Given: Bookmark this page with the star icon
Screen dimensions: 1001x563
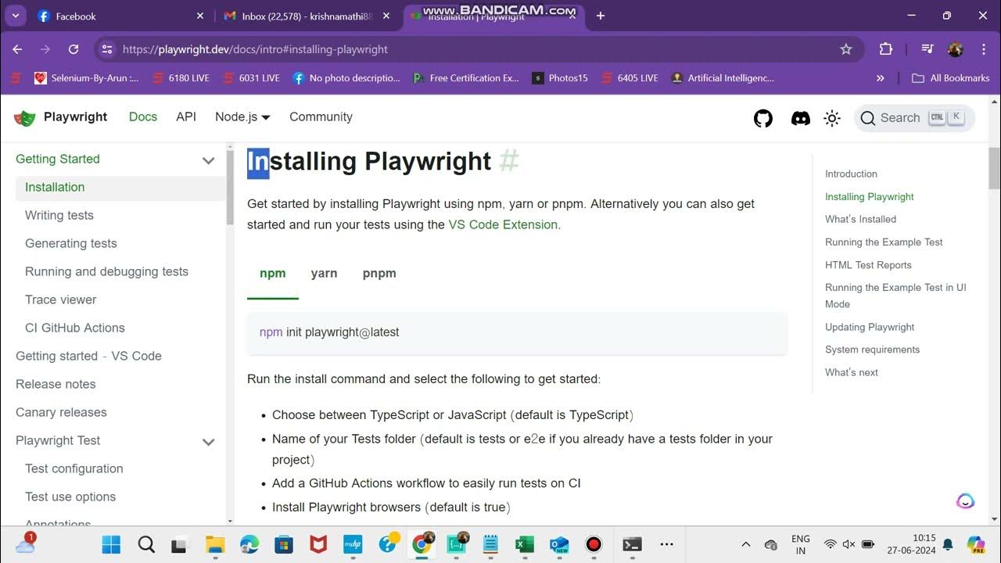Looking at the screenshot, I should 845,49.
